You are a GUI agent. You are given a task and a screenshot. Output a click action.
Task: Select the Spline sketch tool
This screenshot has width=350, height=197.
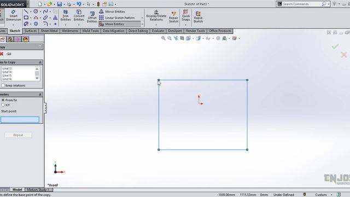pos(45,11)
